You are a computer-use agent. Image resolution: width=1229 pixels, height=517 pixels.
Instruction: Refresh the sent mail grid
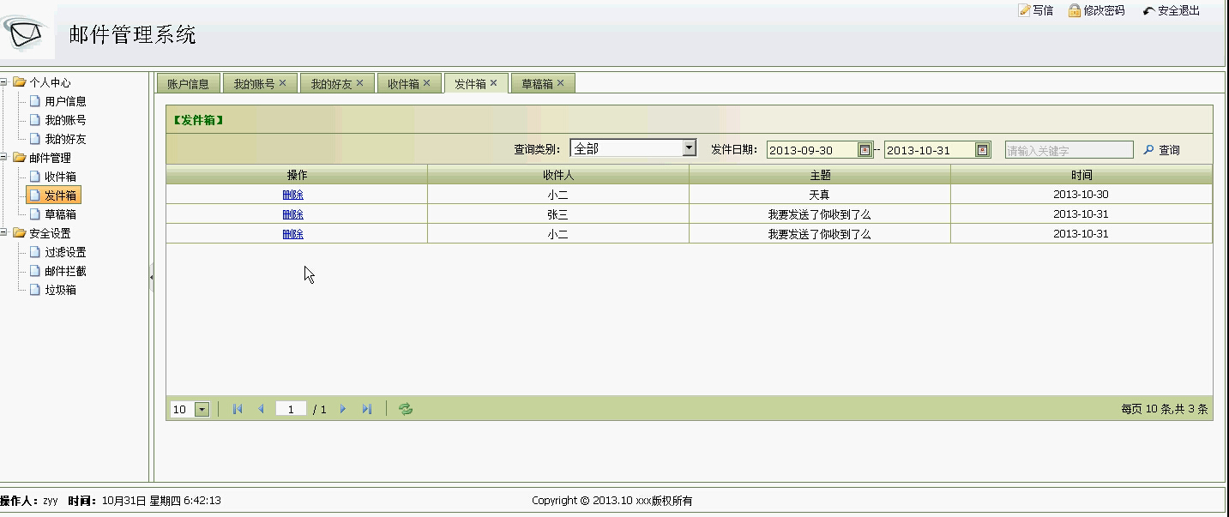click(x=406, y=409)
